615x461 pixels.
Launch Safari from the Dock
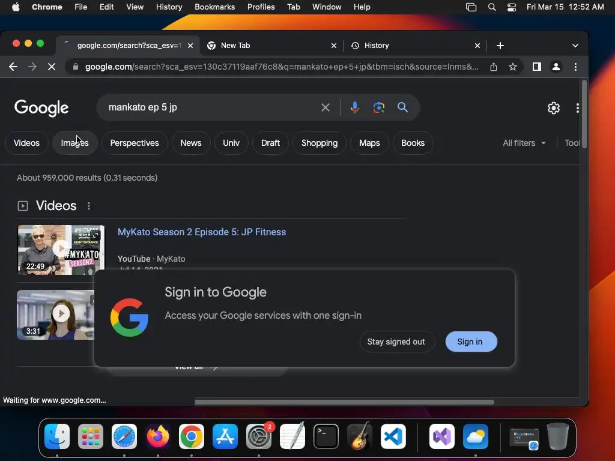124,436
